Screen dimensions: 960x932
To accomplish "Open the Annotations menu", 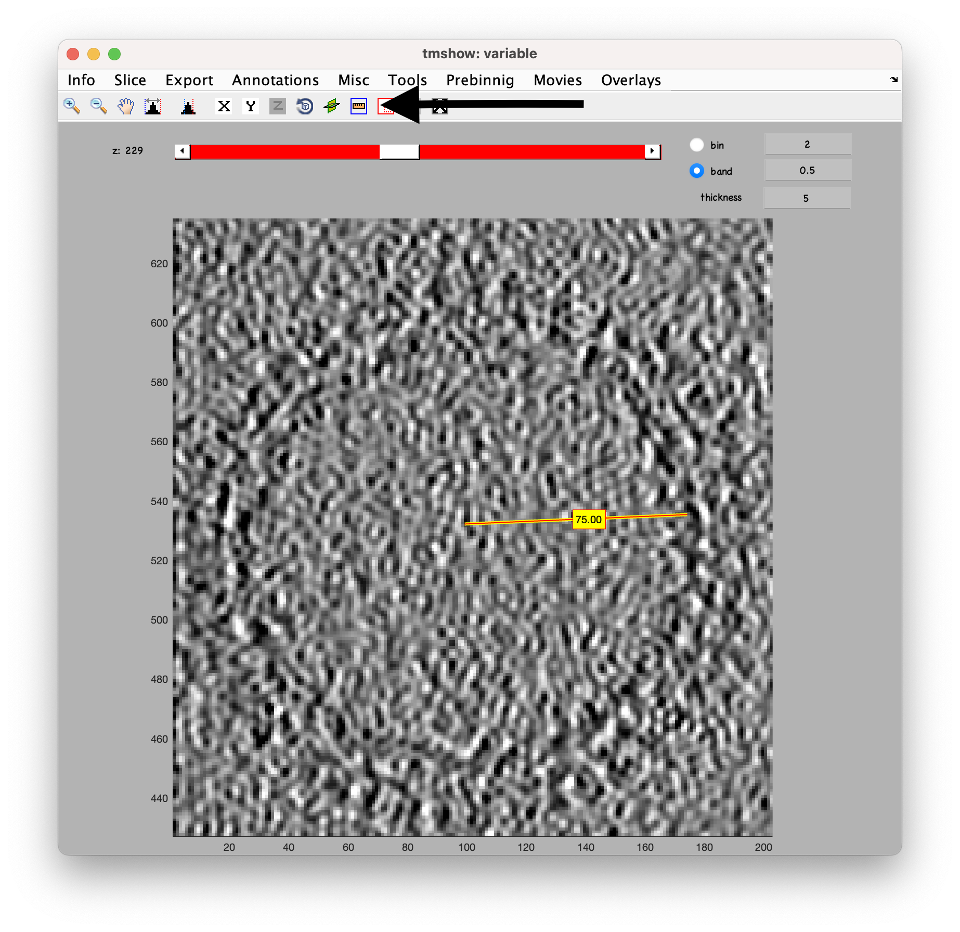I will (275, 80).
